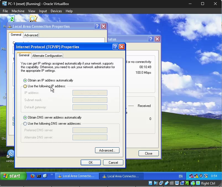Click the Right Ctrl host key label
Screen dimensions: 222x187
[208, 183]
